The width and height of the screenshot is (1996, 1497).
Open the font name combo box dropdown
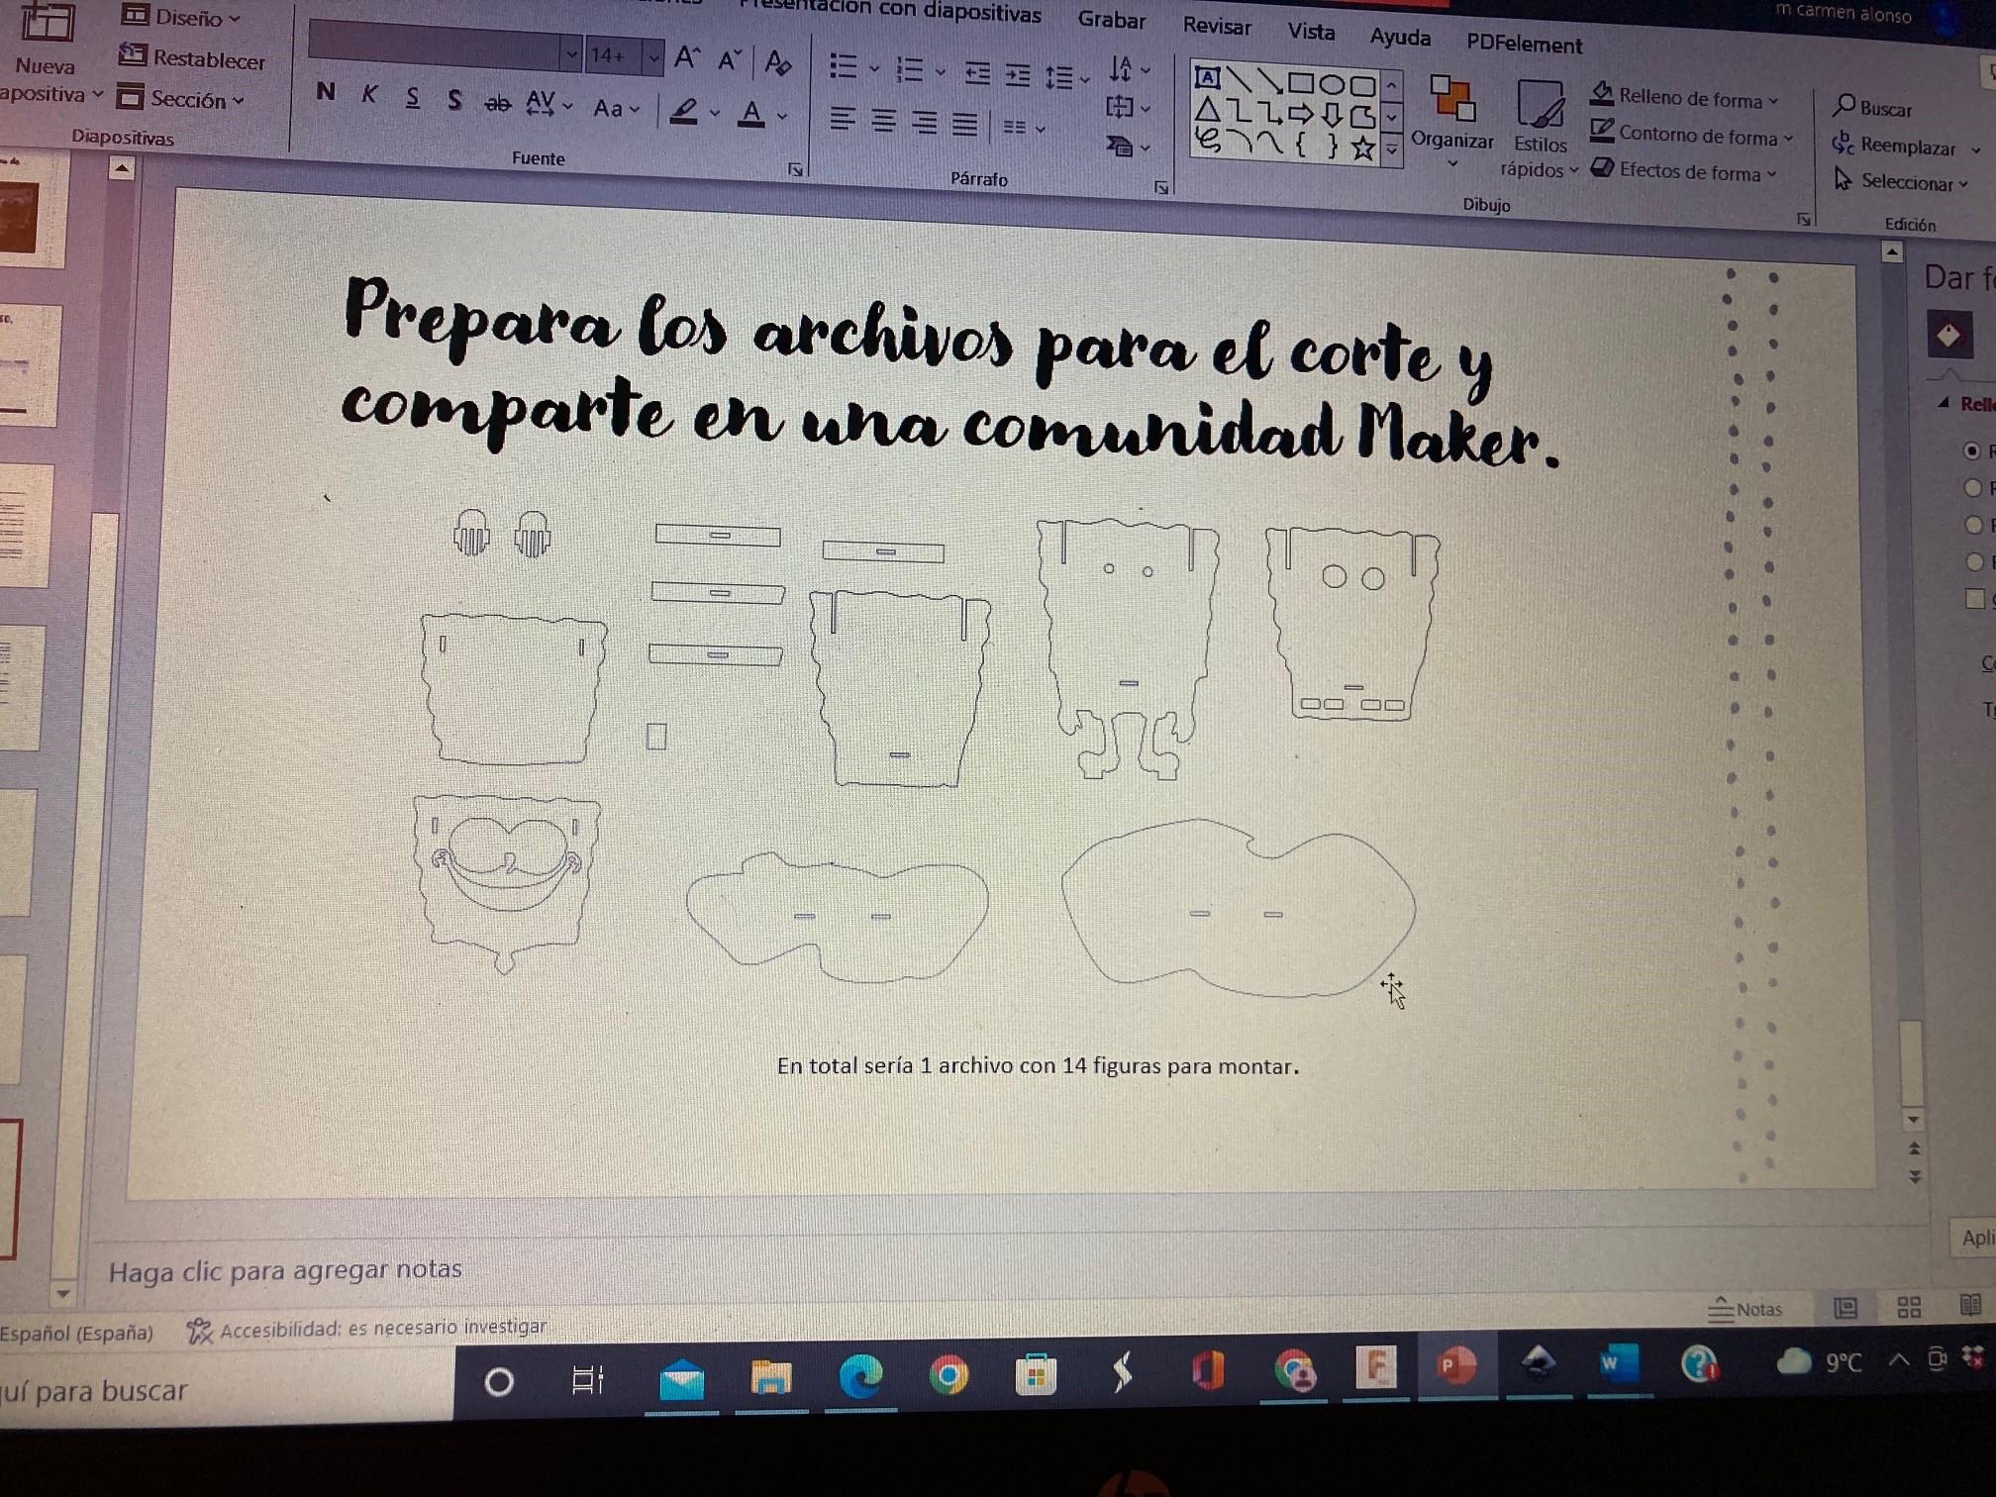click(x=571, y=53)
